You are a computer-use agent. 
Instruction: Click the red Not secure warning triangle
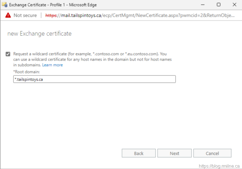click(x=8, y=15)
